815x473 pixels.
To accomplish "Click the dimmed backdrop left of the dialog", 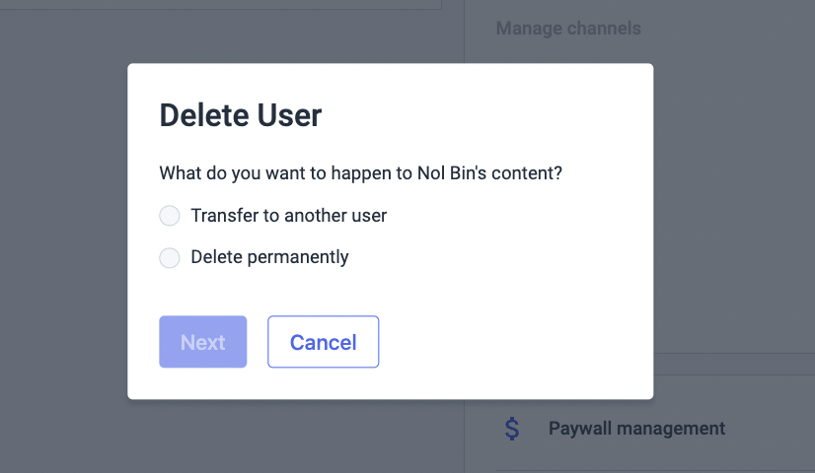I will [63, 234].
